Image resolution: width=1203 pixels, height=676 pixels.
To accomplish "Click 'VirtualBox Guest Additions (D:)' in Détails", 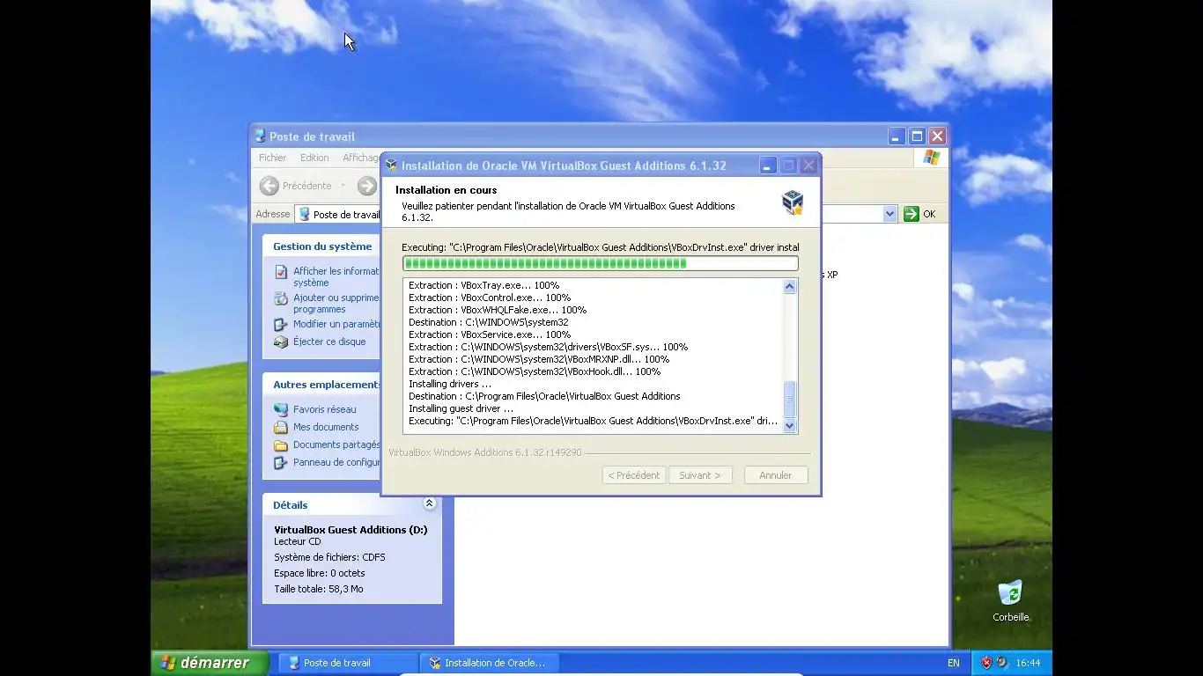I will [x=351, y=530].
